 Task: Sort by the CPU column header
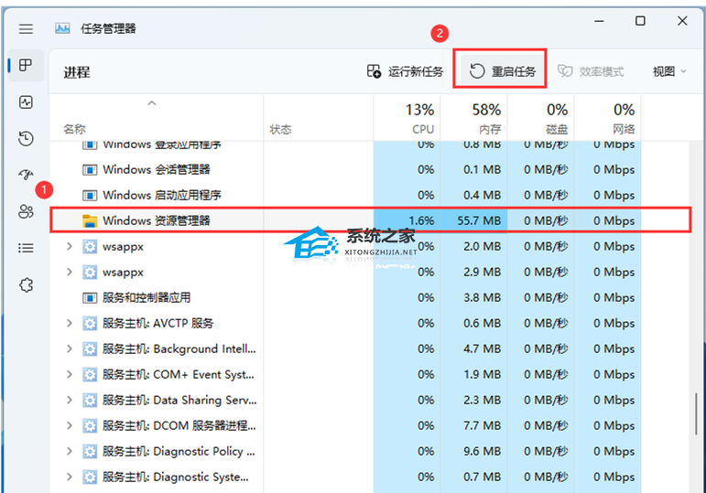(407, 118)
